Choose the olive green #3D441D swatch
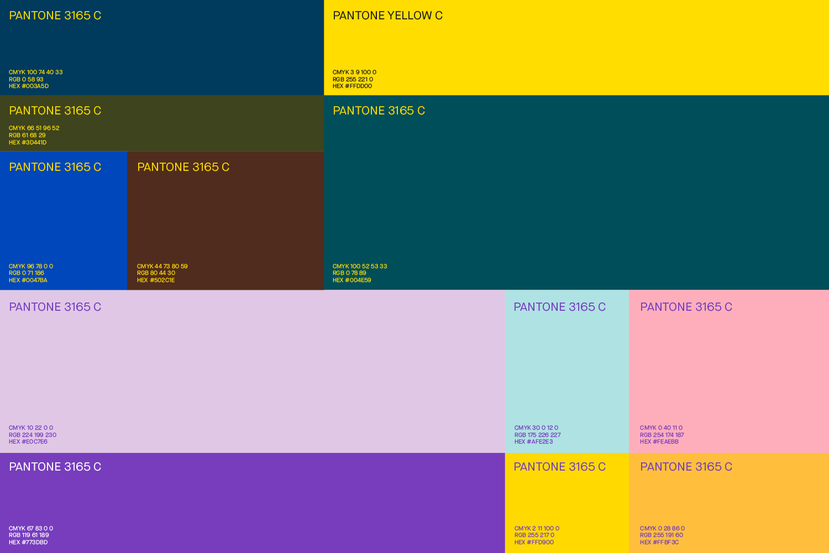 click(162, 123)
